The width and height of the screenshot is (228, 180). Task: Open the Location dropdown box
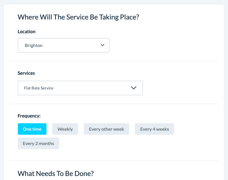click(63, 45)
